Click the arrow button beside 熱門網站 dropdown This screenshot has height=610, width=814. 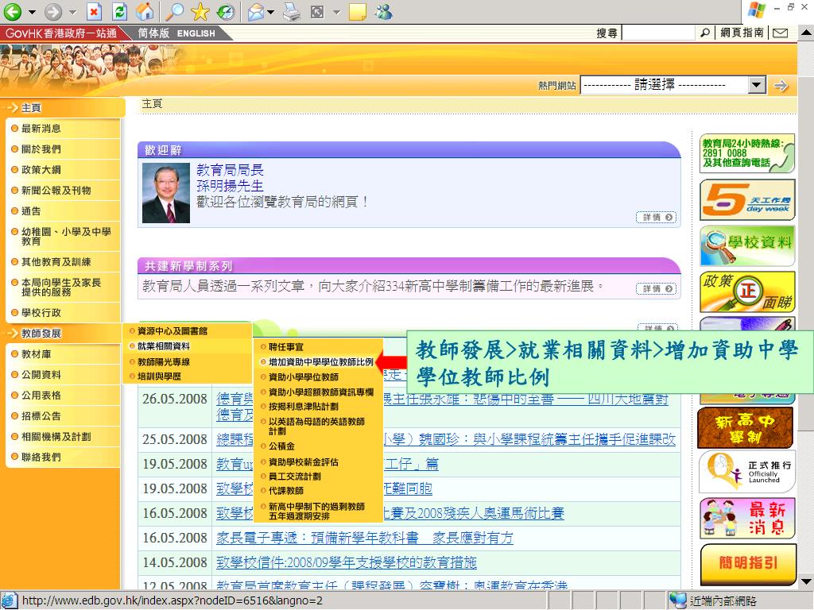coord(781,85)
